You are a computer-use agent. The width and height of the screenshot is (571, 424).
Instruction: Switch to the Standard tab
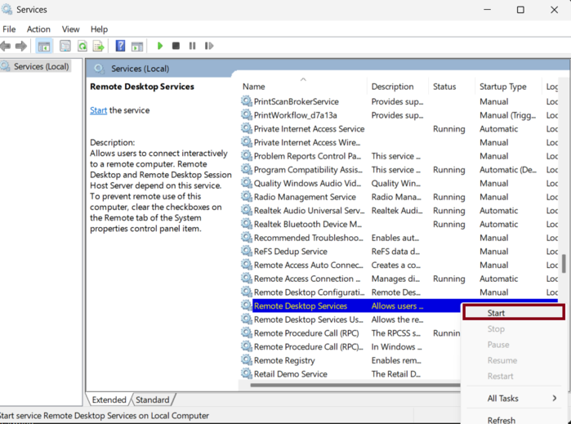pyautogui.click(x=152, y=399)
